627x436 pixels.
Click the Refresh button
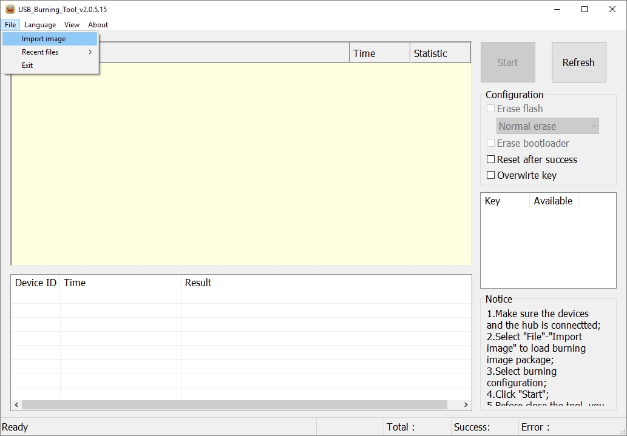(578, 62)
